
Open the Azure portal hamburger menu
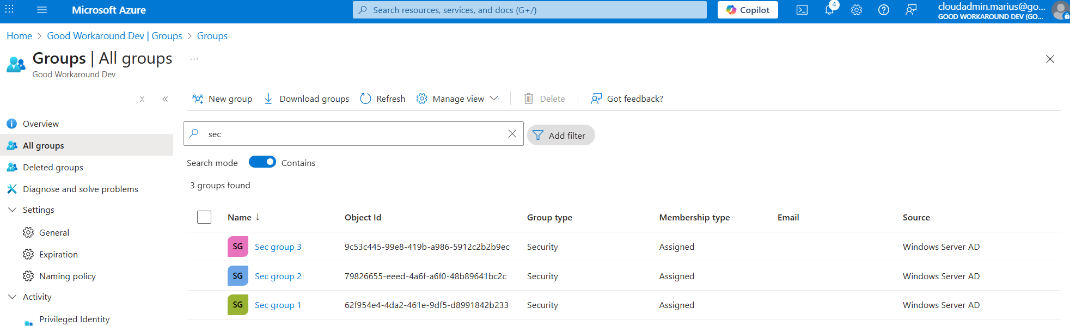42,10
